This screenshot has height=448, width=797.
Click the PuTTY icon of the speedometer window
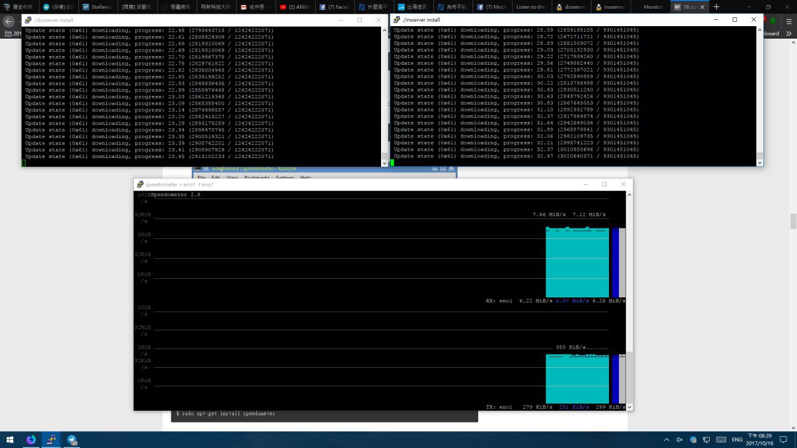pos(140,185)
